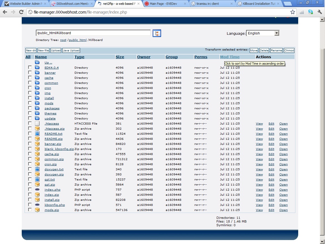
Task: Click the Chmod button
Action: point(289,51)
